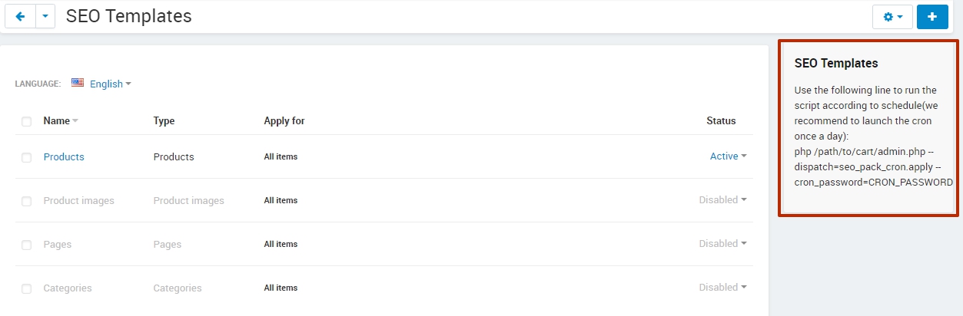Open the English language dropdown

(x=111, y=84)
